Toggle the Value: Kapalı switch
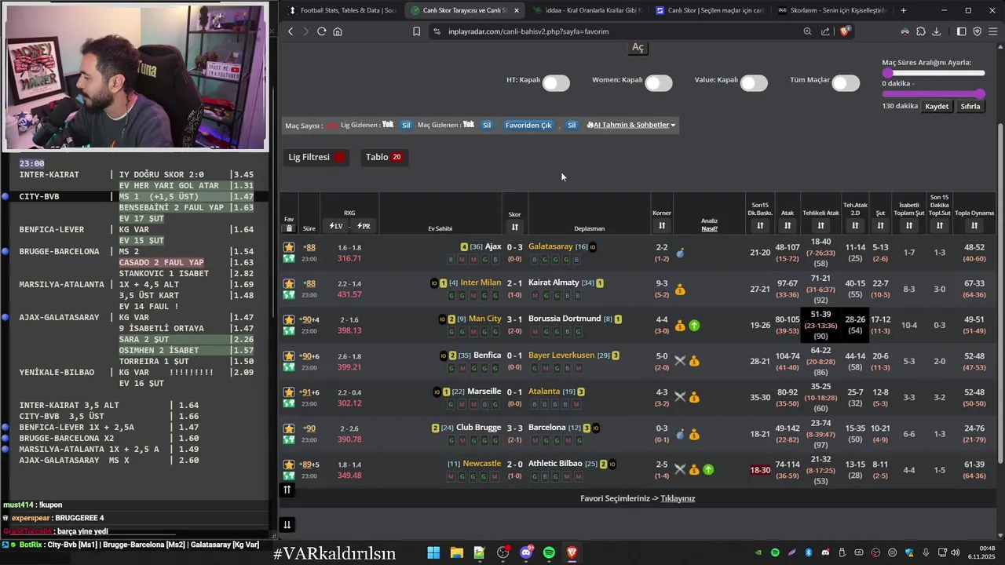1005x565 pixels. click(x=754, y=83)
